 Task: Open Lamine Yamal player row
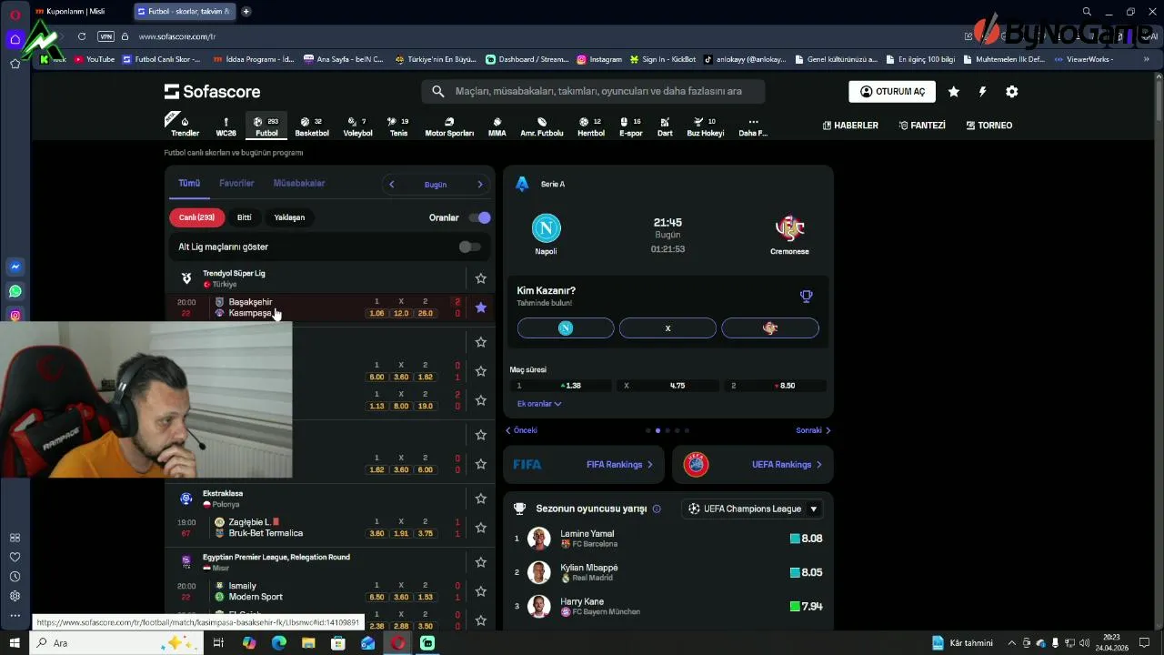tap(668, 539)
